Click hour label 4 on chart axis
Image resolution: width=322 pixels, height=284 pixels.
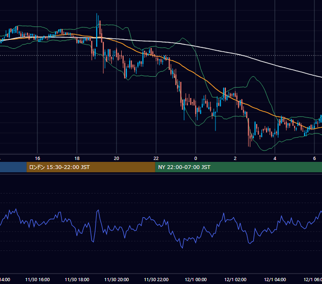click(x=275, y=159)
